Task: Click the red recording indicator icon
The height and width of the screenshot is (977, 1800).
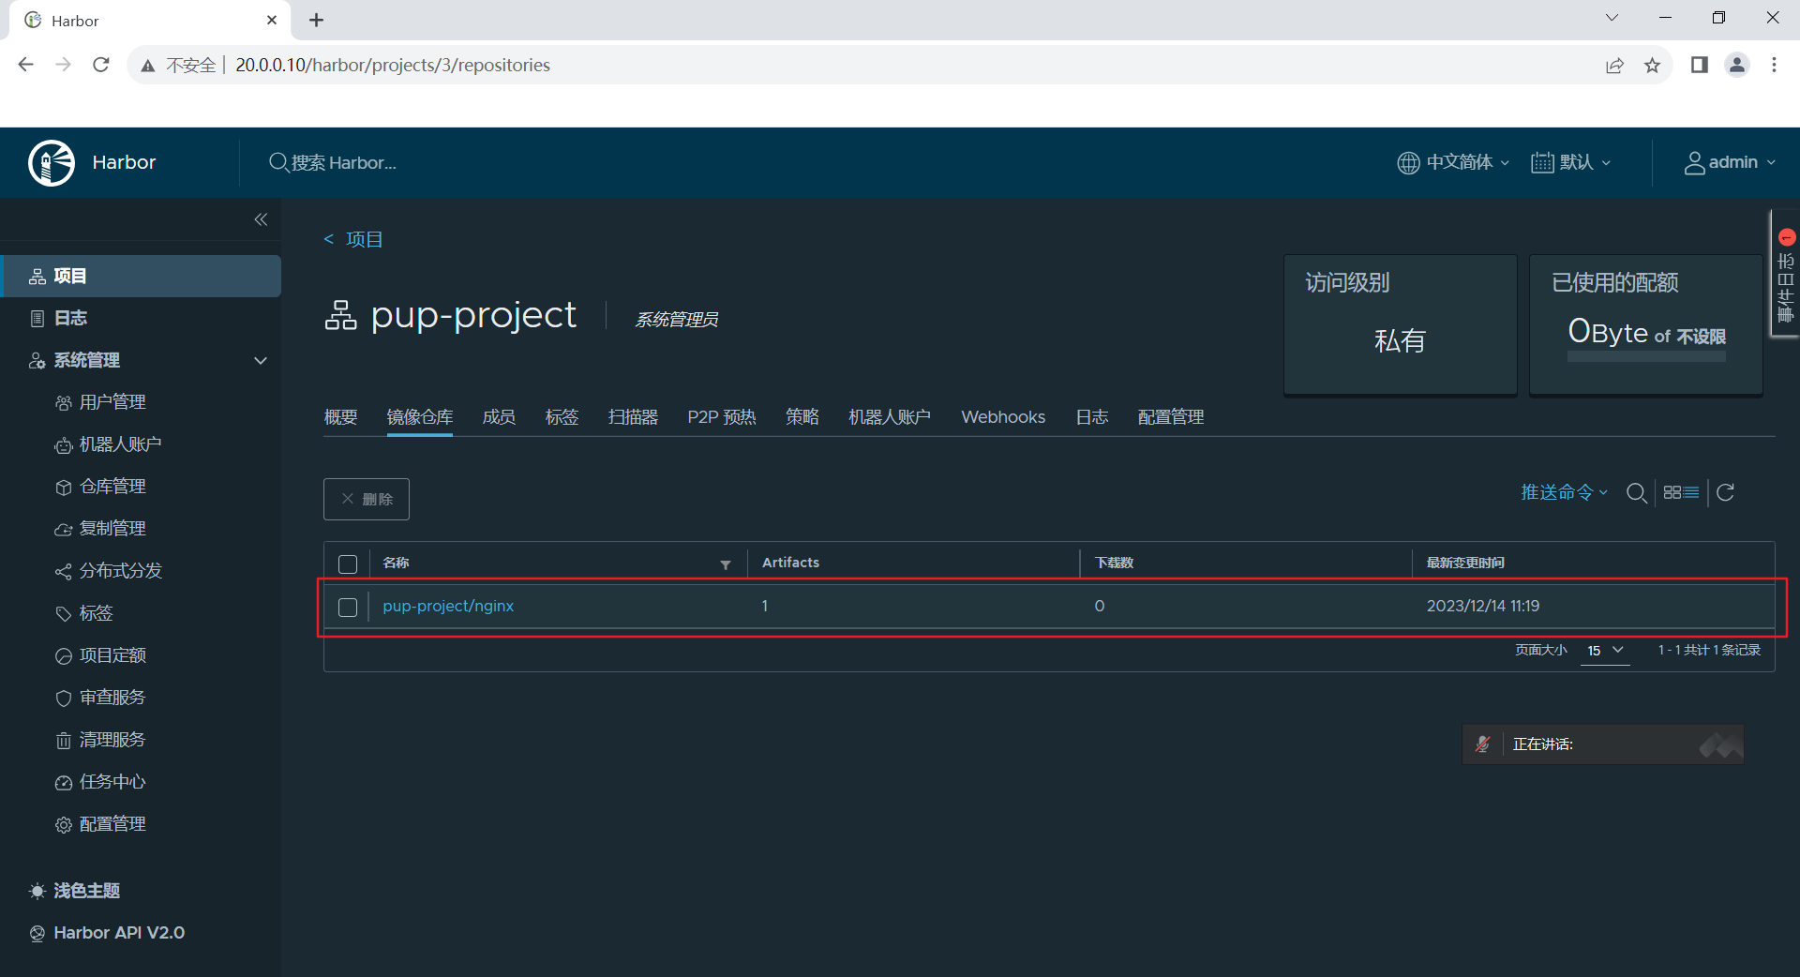Action: (1787, 237)
